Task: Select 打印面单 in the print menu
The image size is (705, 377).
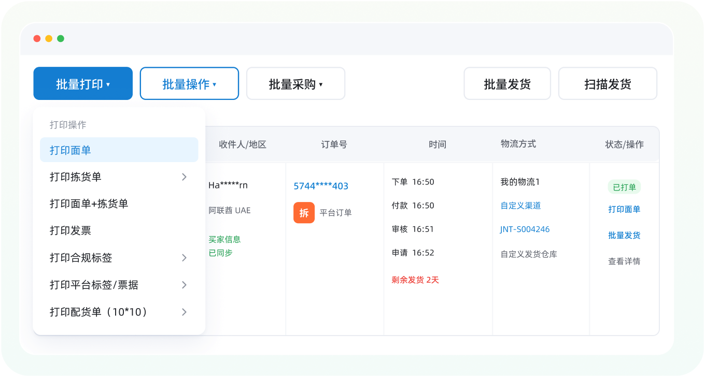Action: (x=119, y=150)
